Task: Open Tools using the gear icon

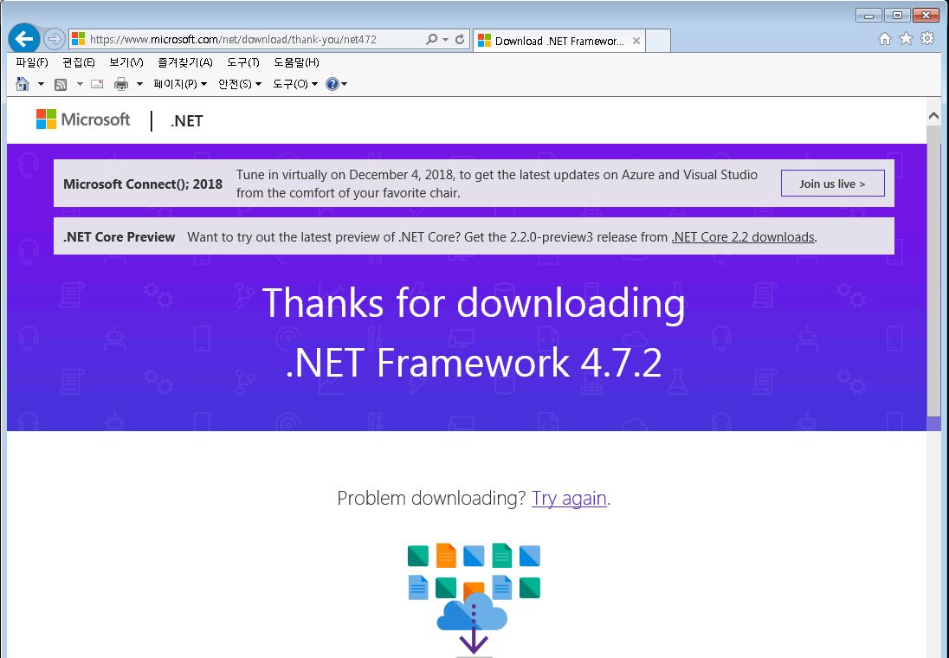Action: (926, 38)
